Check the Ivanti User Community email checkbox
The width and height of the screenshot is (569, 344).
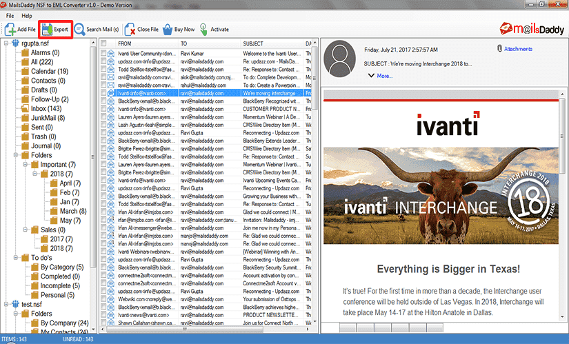click(103, 53)
